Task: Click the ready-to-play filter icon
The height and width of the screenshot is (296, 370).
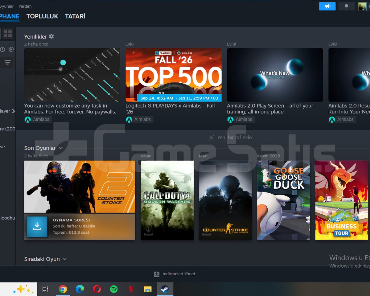Action: tap(11, 49)
